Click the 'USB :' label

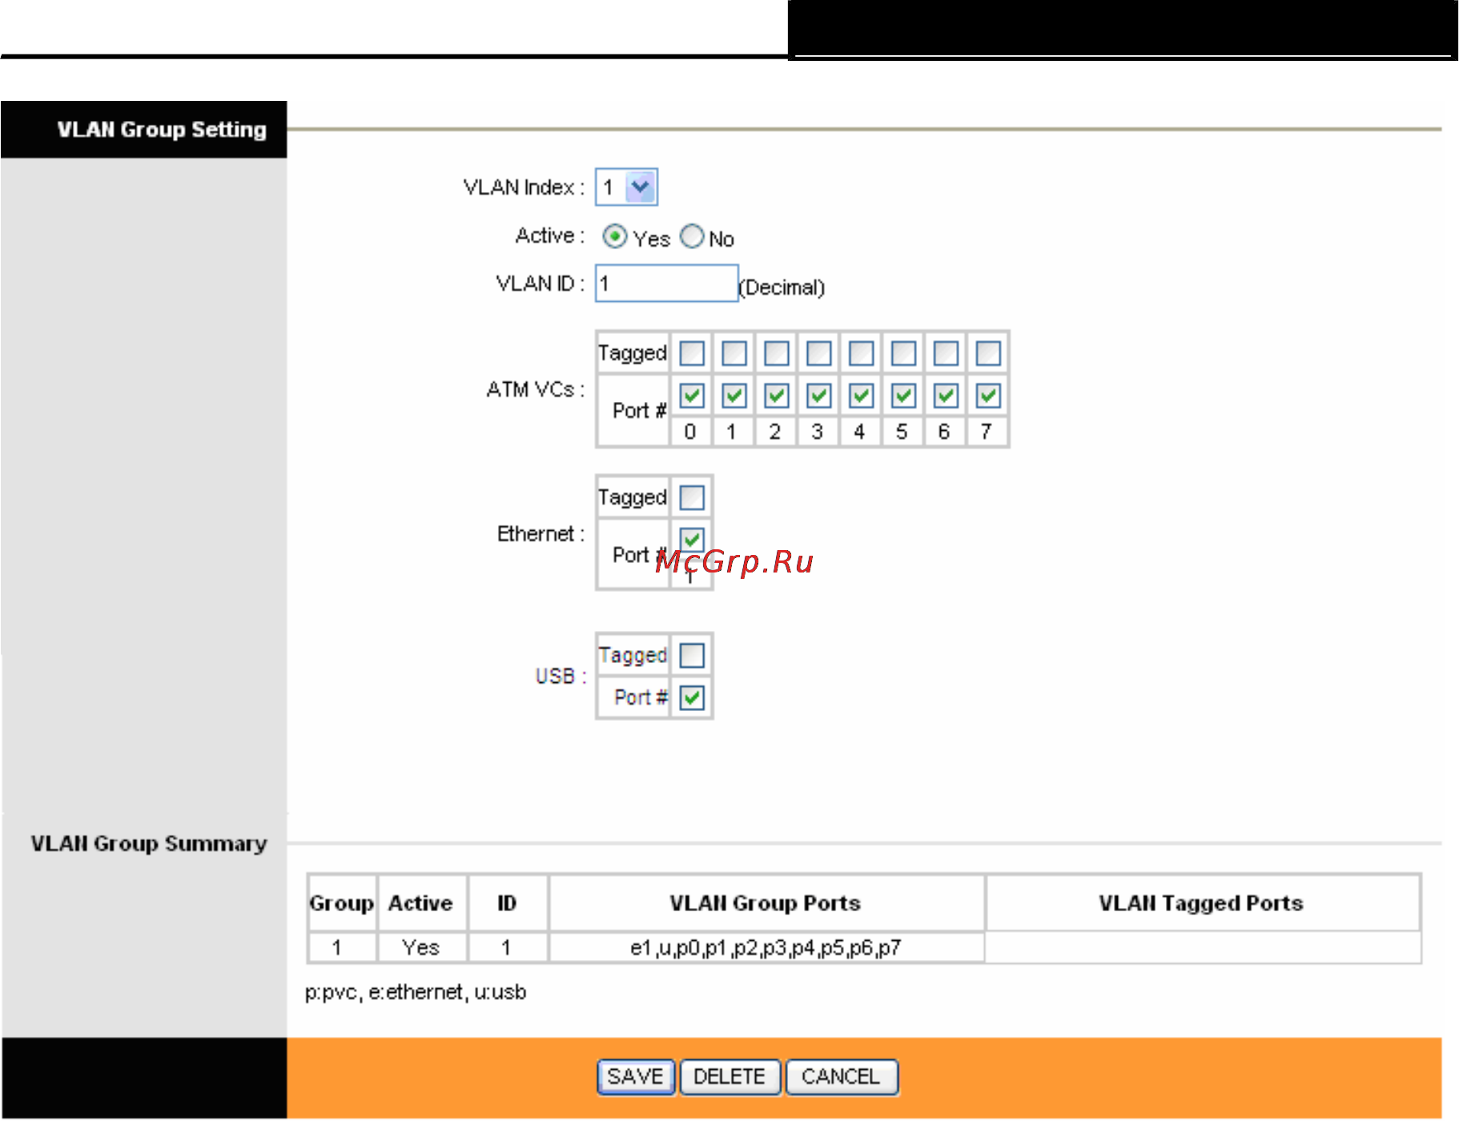[x=561, y=677]
